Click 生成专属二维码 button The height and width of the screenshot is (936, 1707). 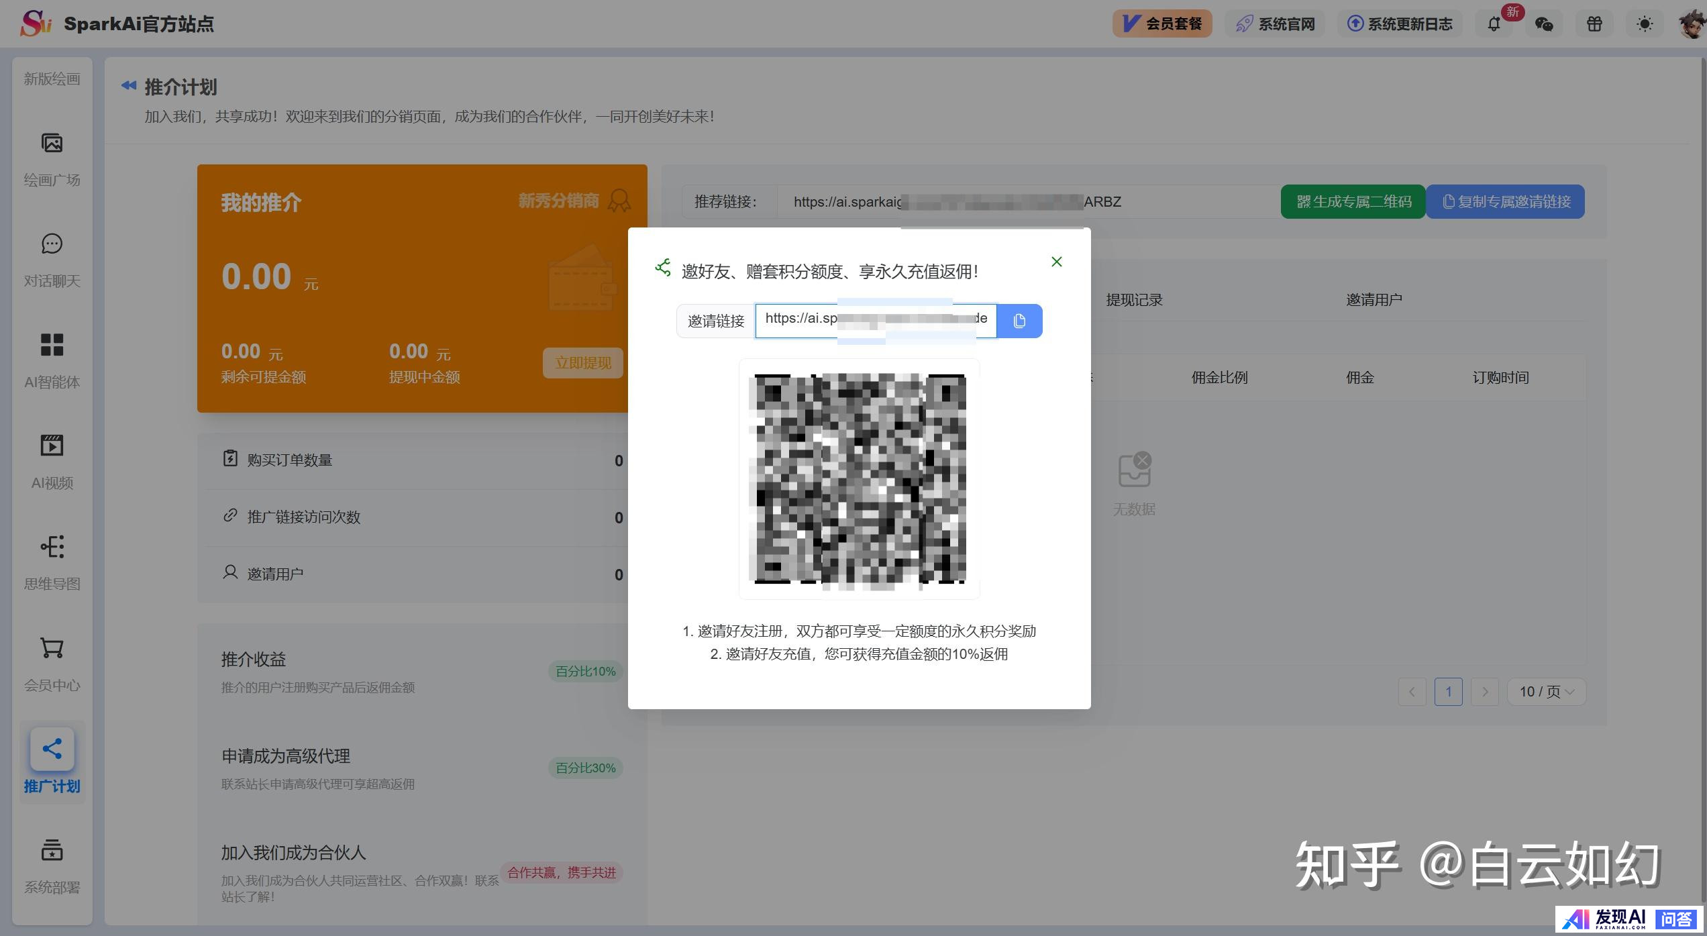click(1353, 201)
